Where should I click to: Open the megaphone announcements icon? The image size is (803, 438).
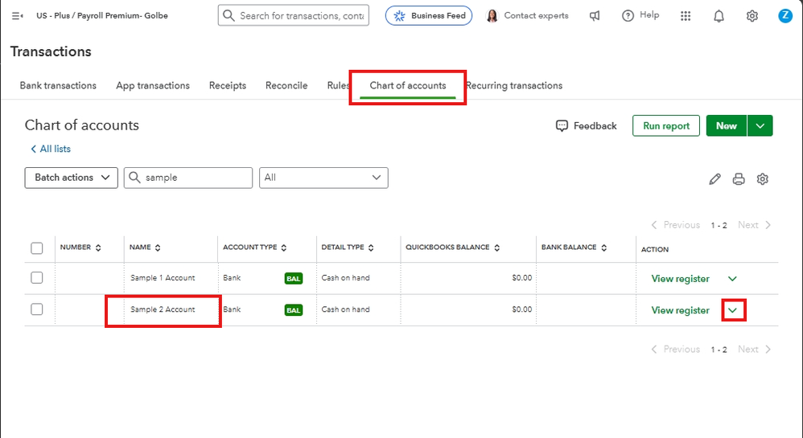[595, 16]
